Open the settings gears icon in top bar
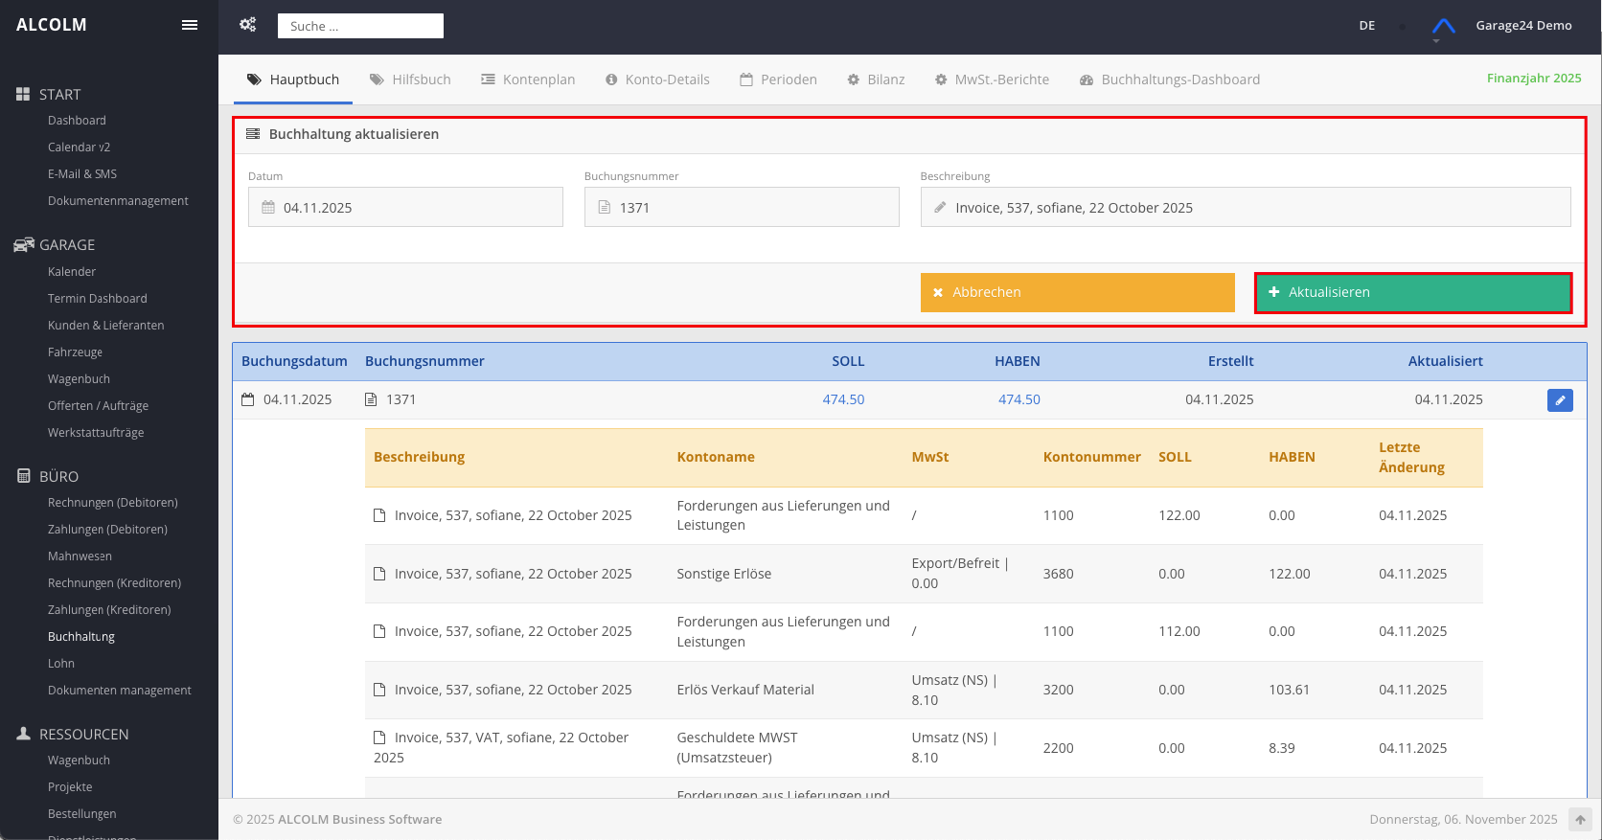The image size is (1602, 840). coord(248,25)
